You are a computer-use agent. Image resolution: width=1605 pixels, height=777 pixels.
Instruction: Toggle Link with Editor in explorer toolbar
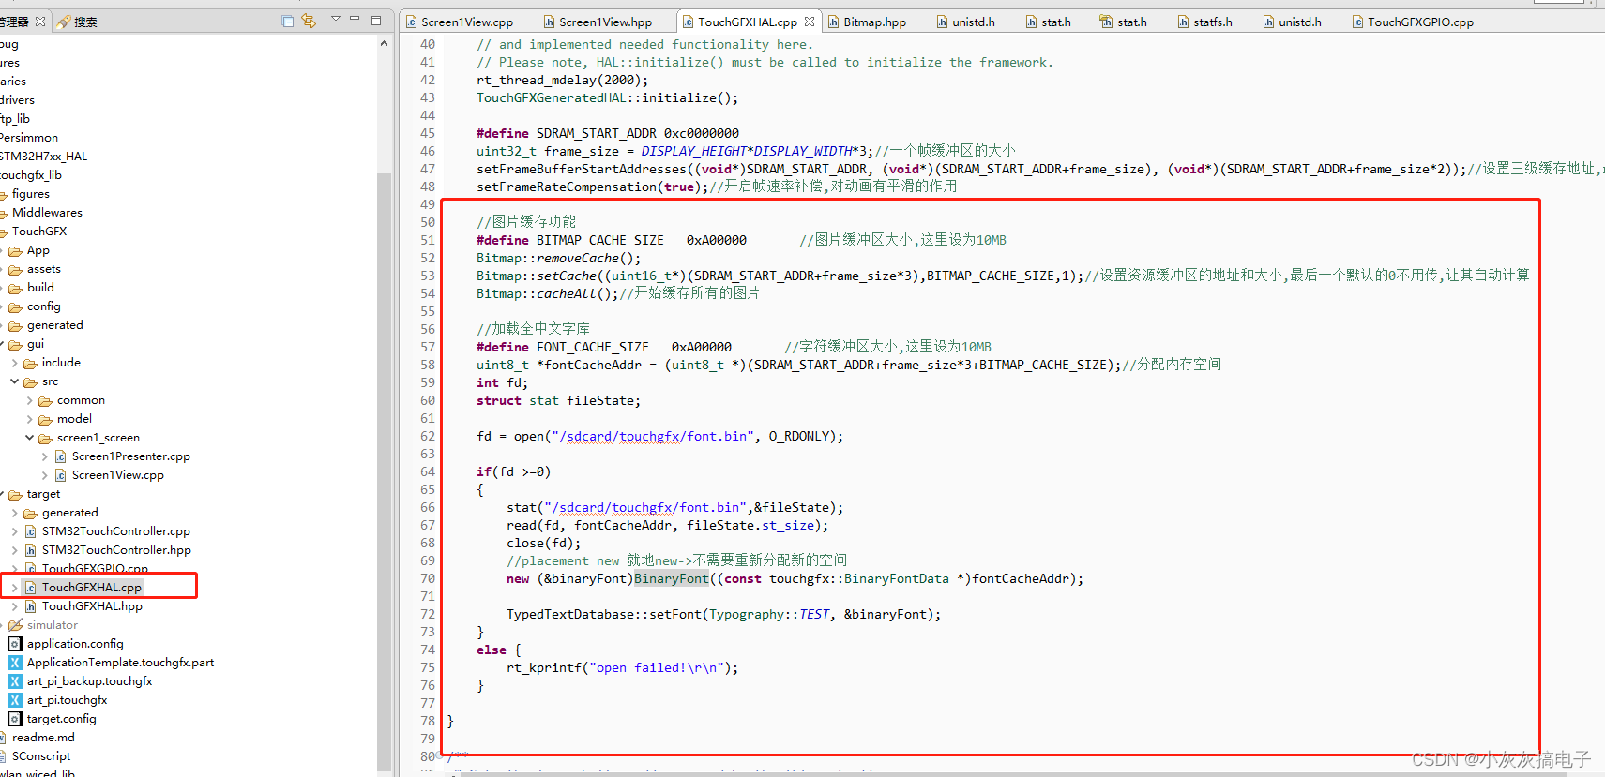pos(309,21)
